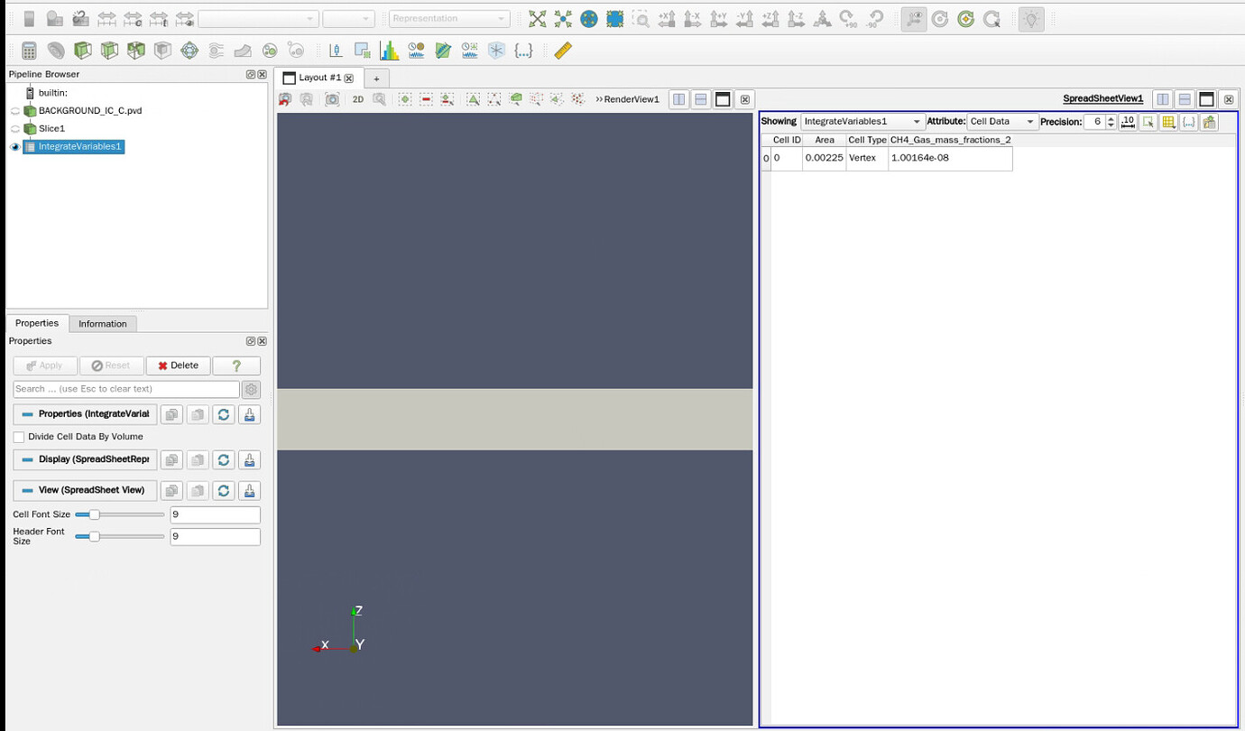Enable Divide Cell Data By Volume
Viewport: 1245px width, 731px height.
[19, 437]
